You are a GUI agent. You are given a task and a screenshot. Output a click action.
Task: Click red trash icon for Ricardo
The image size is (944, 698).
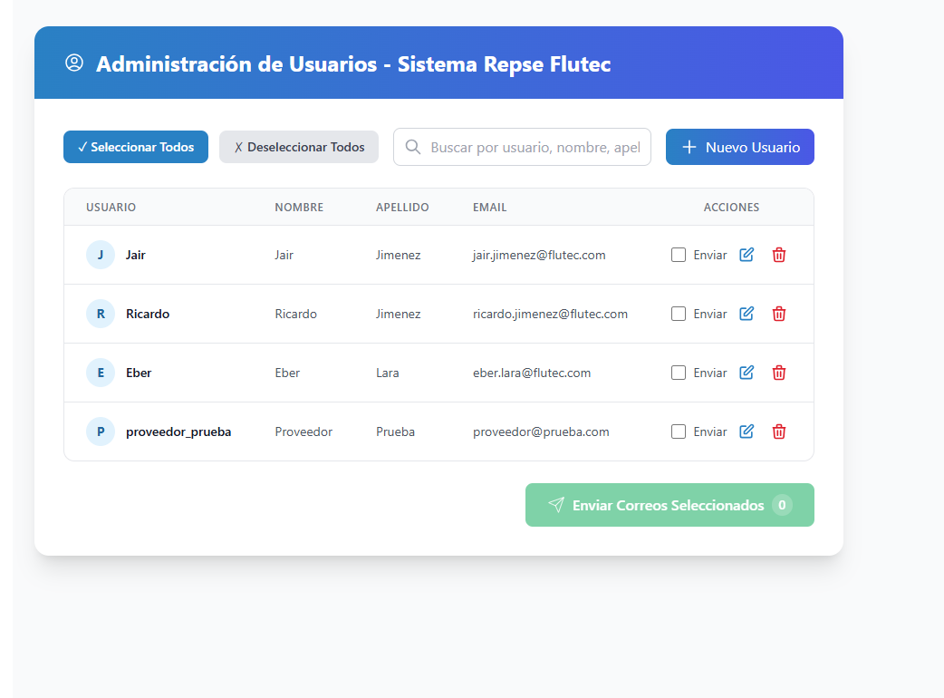pos(779,314)
